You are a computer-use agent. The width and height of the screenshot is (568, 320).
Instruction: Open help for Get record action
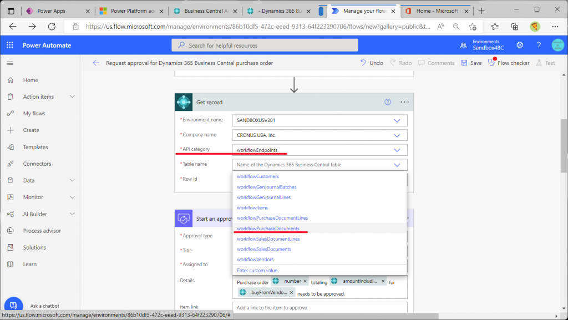tap(388, 102)
